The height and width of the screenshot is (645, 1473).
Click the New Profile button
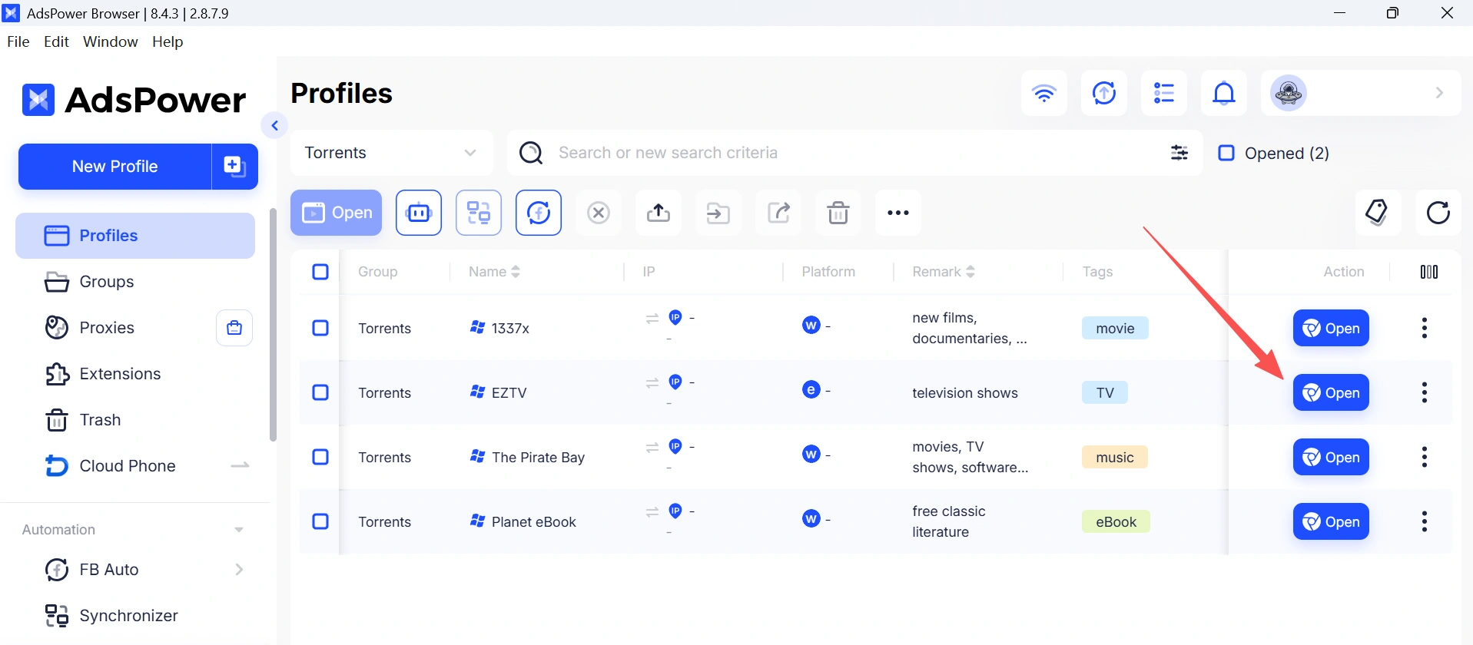pyautogui.click(x=115, y=166)
